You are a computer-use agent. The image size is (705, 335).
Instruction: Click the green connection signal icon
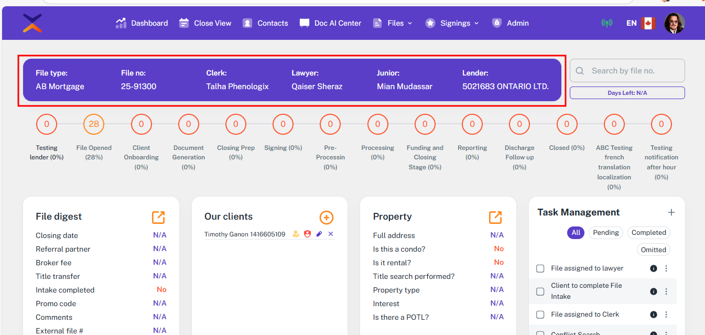tap(607, 23)
